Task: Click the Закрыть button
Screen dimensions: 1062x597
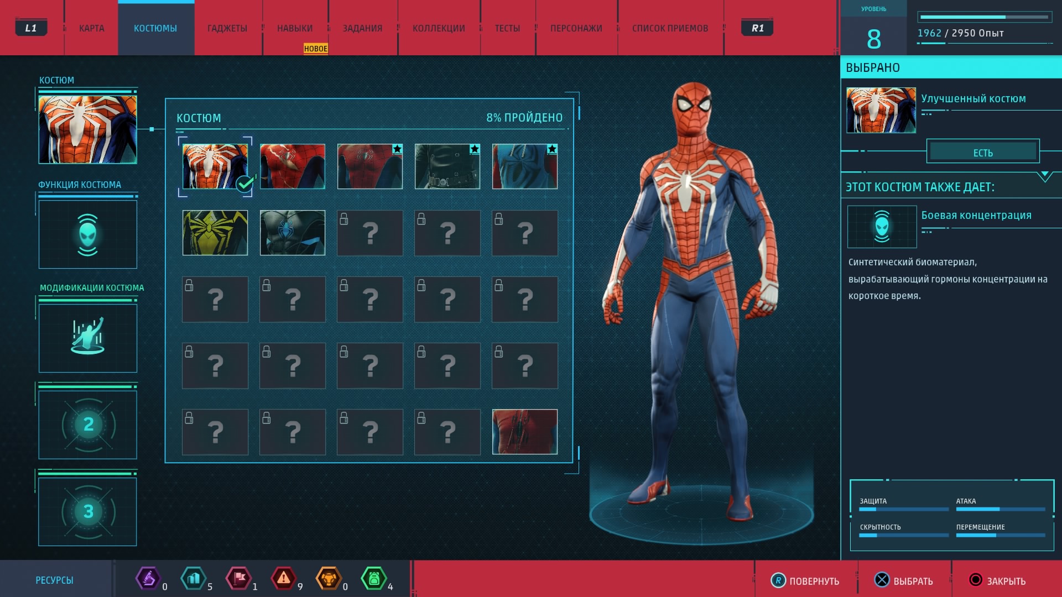Action: pyautogui.click(x=998, y=580)
